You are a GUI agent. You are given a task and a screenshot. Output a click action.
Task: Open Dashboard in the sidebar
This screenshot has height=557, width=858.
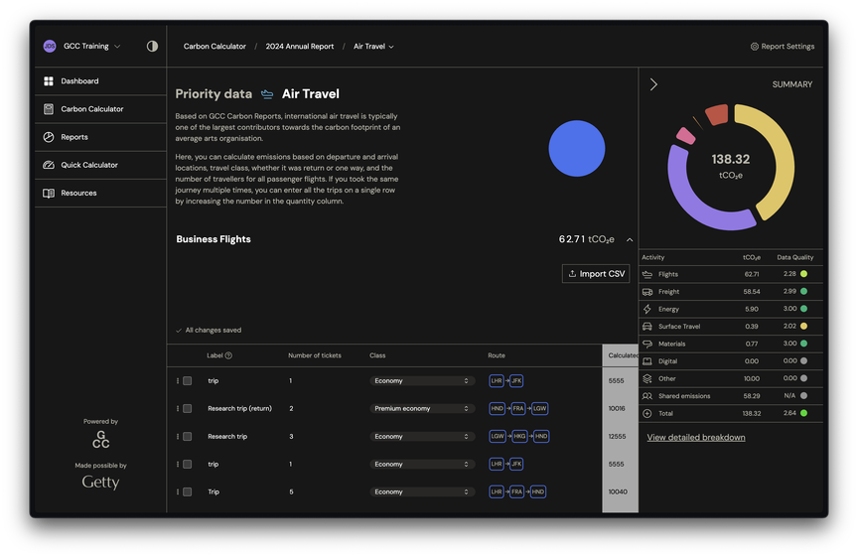pyautogui.click(x=100, y=81)
